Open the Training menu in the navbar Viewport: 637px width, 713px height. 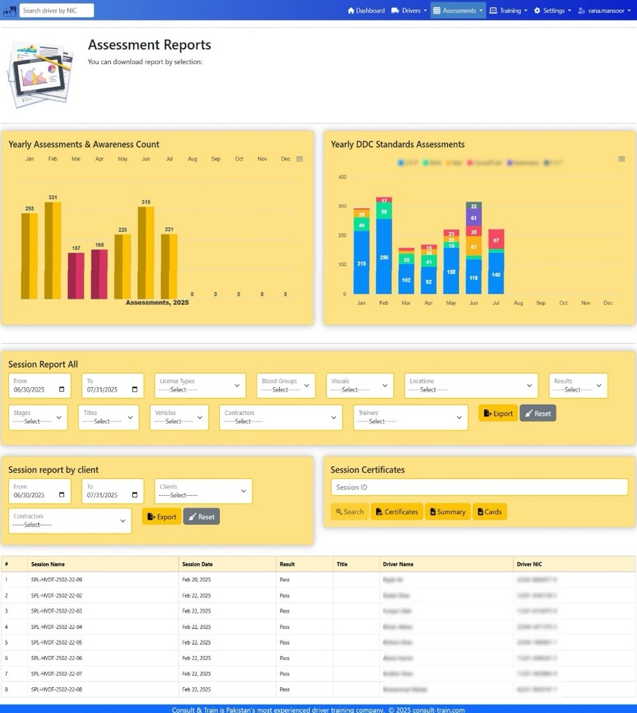[x=508, y=10]
